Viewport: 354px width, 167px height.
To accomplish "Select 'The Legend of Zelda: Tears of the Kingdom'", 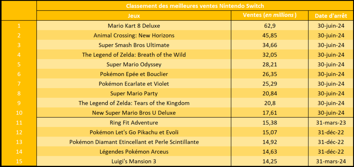I will (x=134, y=103).
